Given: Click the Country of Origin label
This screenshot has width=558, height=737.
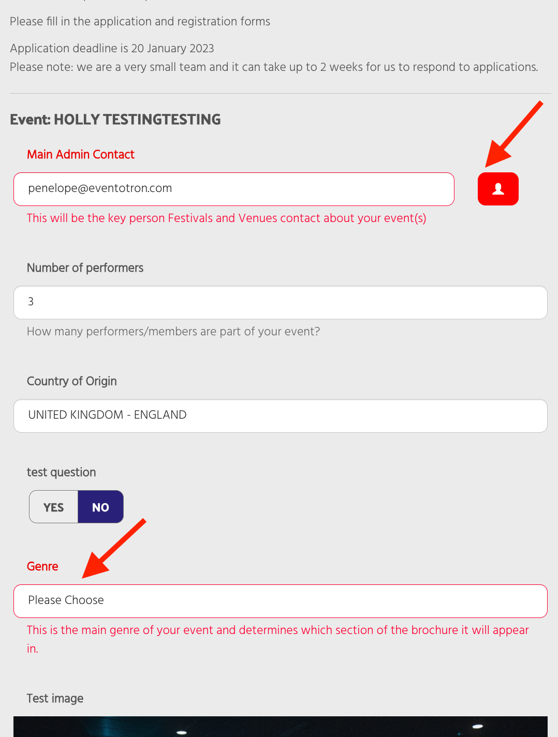Looking at the screenshot, I should pos(72,381).
